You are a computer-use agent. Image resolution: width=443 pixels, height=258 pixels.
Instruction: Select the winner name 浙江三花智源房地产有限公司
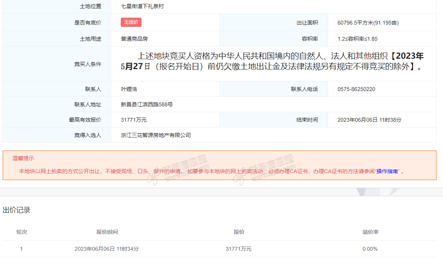click(x=156, y=135)
